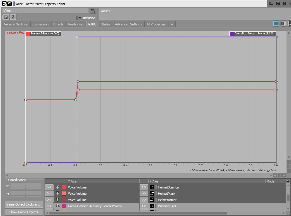Select the Positioning tab
The height and width of the screenshot is (216, 291).
coord(76,24)
